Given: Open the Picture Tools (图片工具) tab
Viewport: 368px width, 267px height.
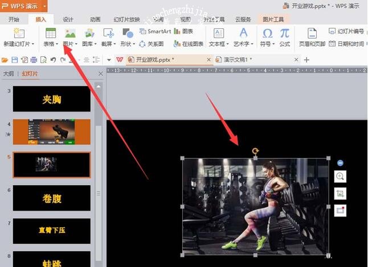Looking at the screenshot, I should (273, 19).
